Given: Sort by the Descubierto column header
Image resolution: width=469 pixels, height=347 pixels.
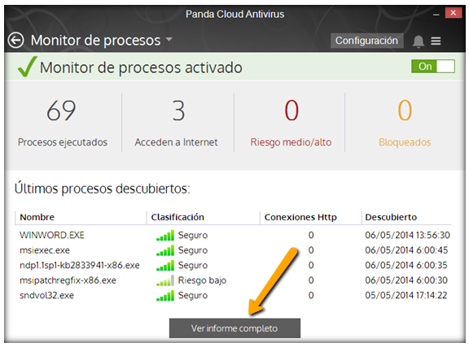Looking at the screenshot, I should point(391,217).
